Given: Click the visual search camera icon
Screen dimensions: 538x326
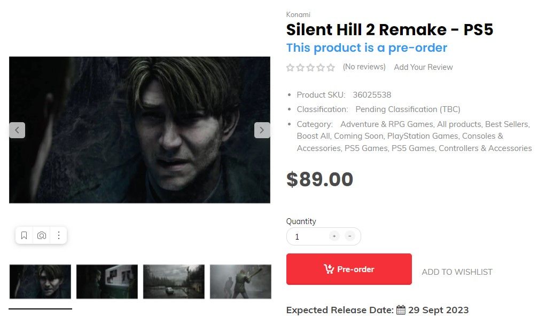Looking at the screenshot, I should click(x=42, y=235).
